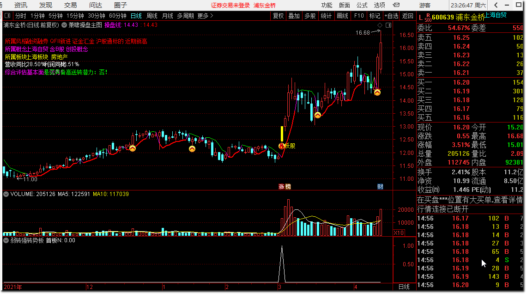Switch to the 周线 weekly tab
This screenshot has width=527, height=294.
click(152, 16)
